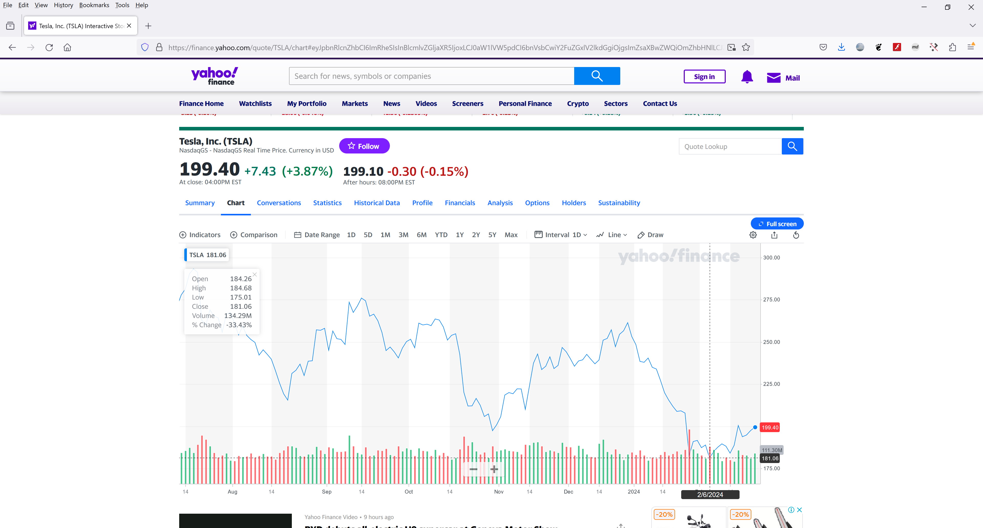Viewport: 983px width, 528px height.
Task: Open the Tools menu
Action: pyautogui.click(x=122, y=5)
